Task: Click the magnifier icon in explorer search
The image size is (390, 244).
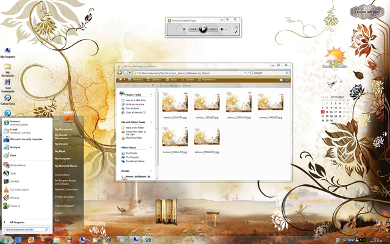Action: pyautogui.click(x=287, y=73)
